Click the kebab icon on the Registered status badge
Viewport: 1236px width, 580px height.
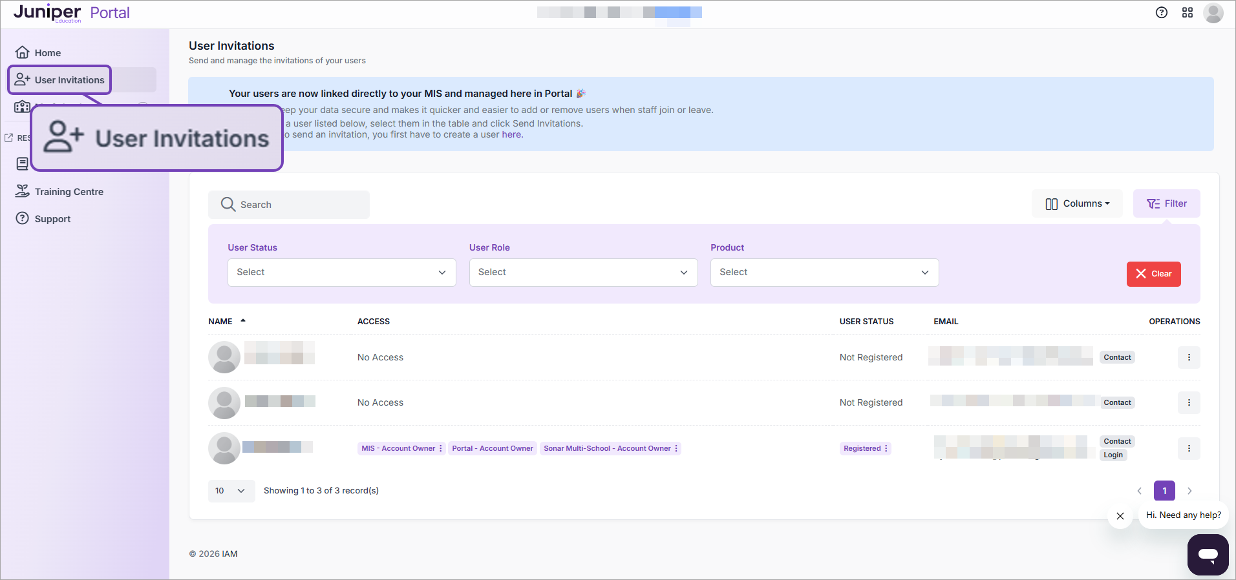[886, 448]
